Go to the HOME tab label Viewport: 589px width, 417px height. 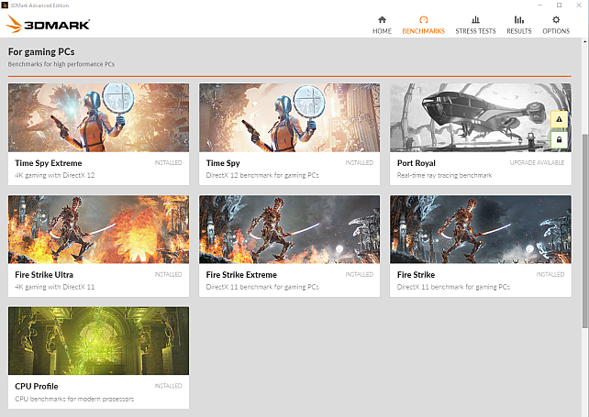click(x=382, y=31)
